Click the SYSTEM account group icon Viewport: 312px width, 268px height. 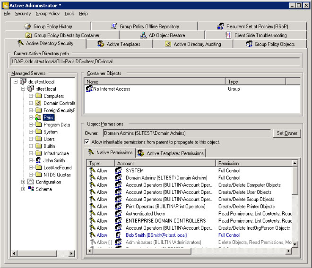[x=118, y=170]
